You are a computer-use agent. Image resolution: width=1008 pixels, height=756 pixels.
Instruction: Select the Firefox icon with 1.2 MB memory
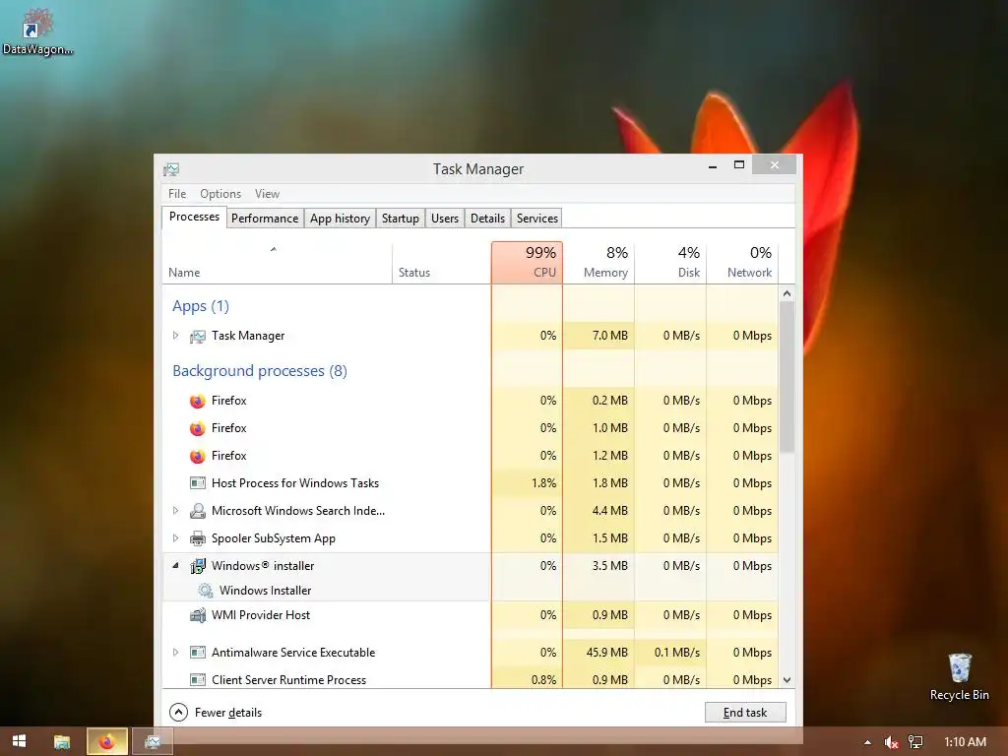pyautogui.click(x=197, y=457)
